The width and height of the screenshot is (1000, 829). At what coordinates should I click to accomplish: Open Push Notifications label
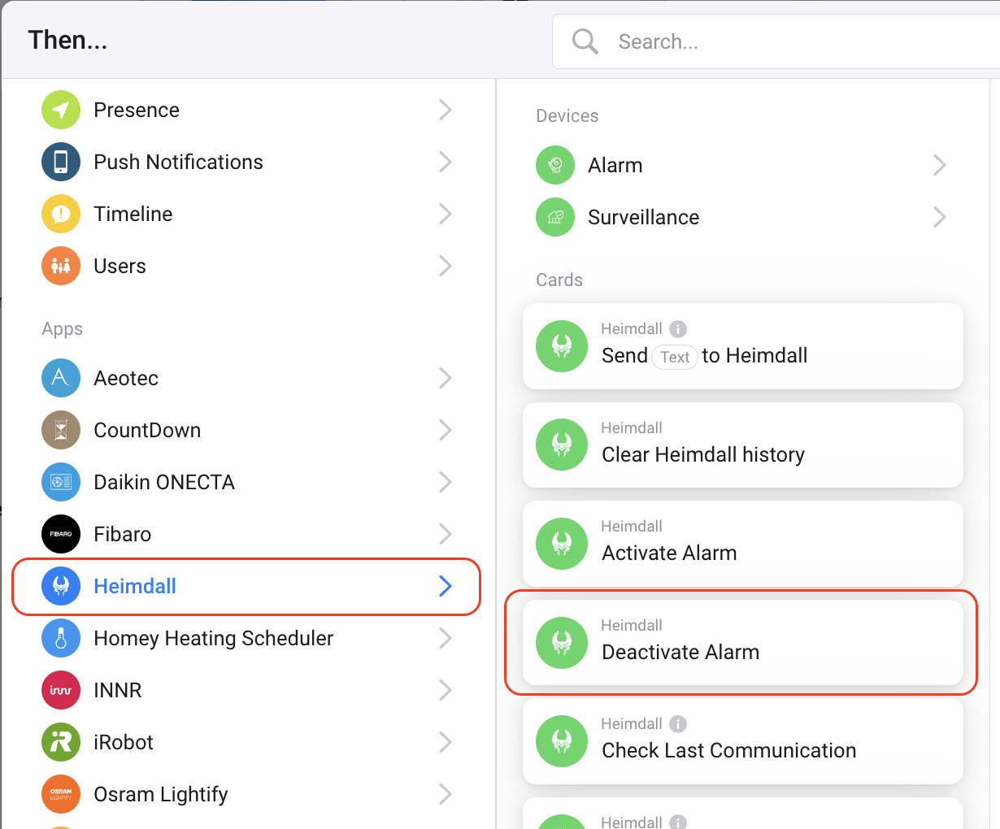point(178,162)
